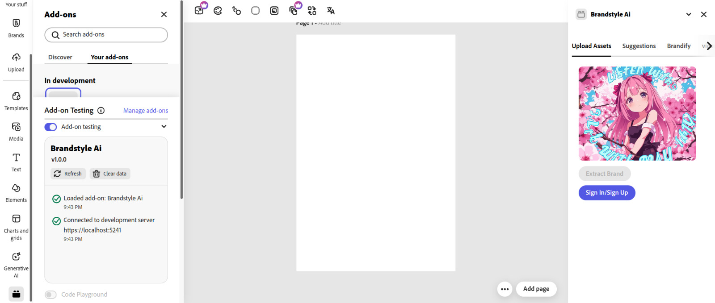This screenshot has width=715, height=303.
Task: Click the In development add-on thumbnail
Action: (63, 93)
